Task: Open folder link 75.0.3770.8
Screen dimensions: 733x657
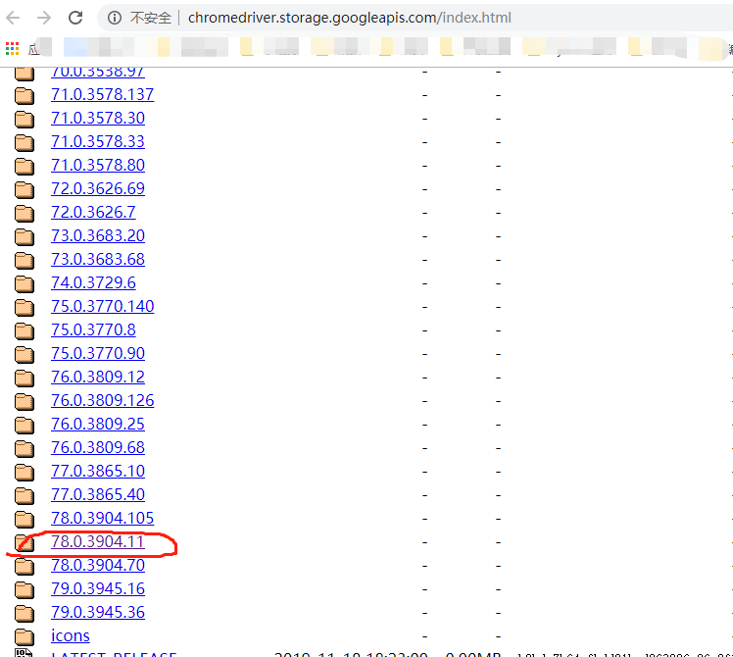Action: click(93, 329)
